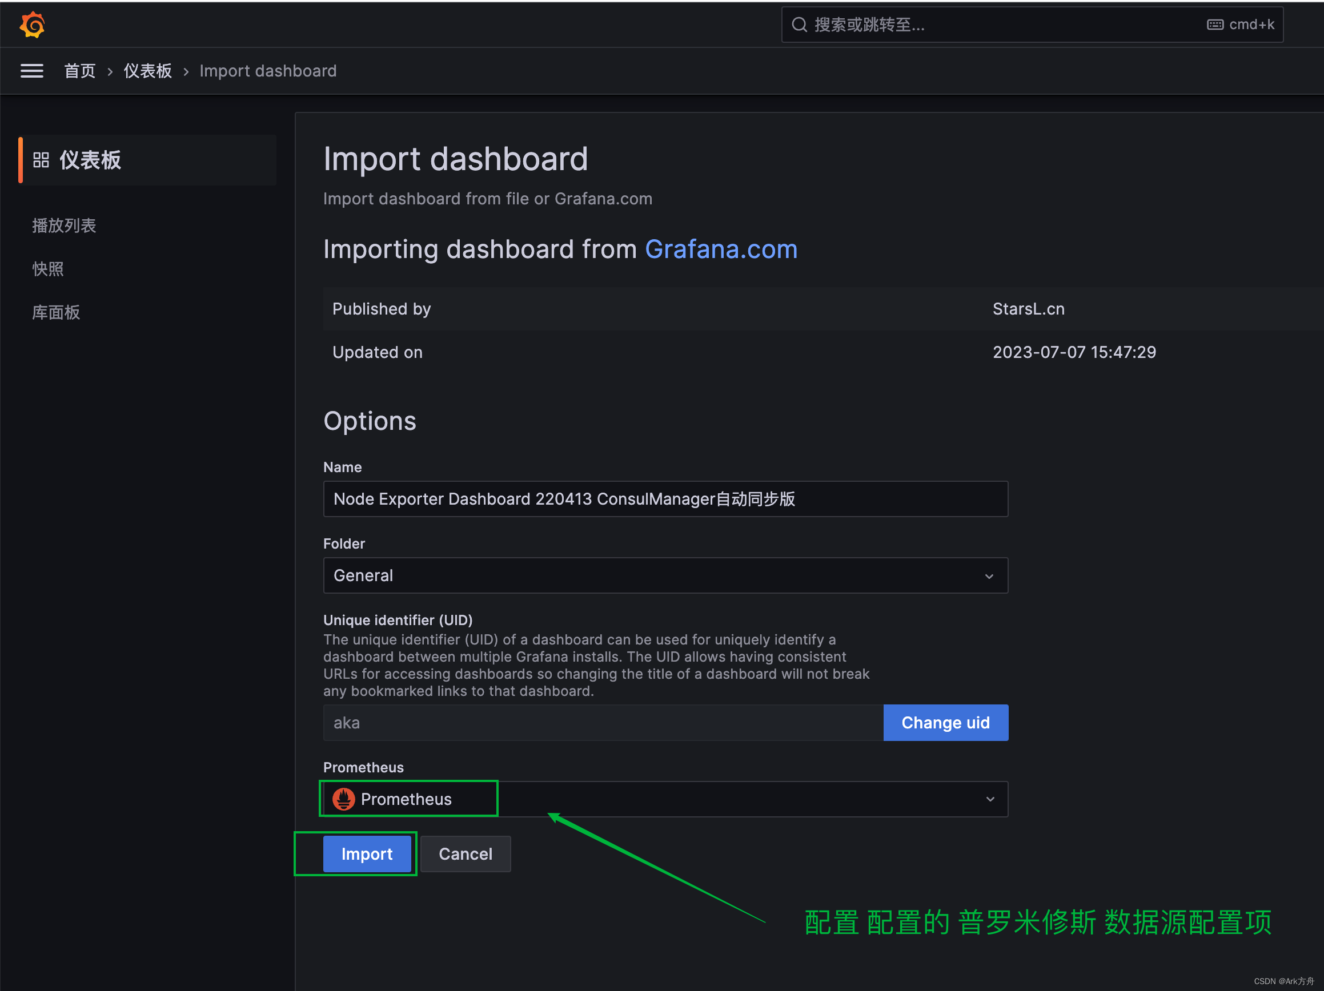1324x991 pixels.
Task: Open the Prometheus data source dropdown
Action: point(665,799)
